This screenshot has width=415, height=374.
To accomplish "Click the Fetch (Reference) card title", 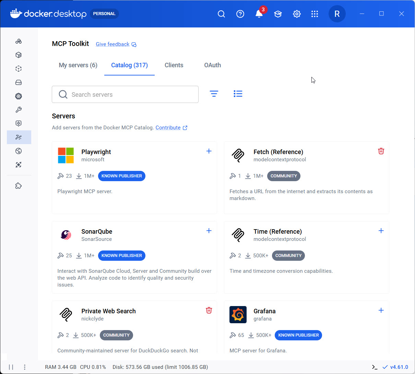I will [278, 152].
